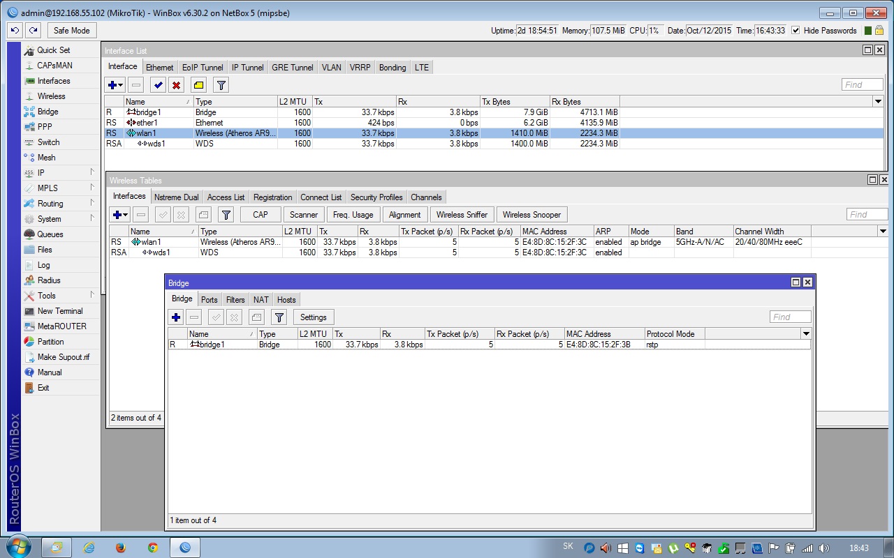Open Wireless in the sidebar
This screenshot has height=558, width=894.
pyautogui.click(x=52, y=96)
